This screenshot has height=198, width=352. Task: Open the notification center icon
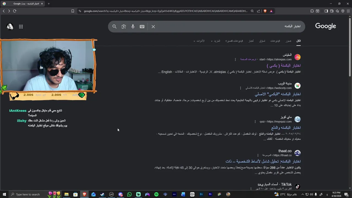[x=346, y=194]
